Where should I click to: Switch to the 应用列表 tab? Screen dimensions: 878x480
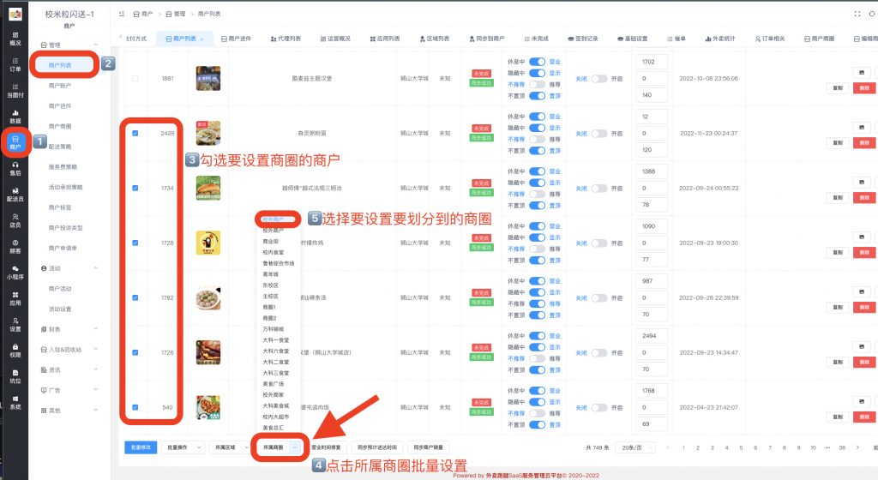click(385, 39)
